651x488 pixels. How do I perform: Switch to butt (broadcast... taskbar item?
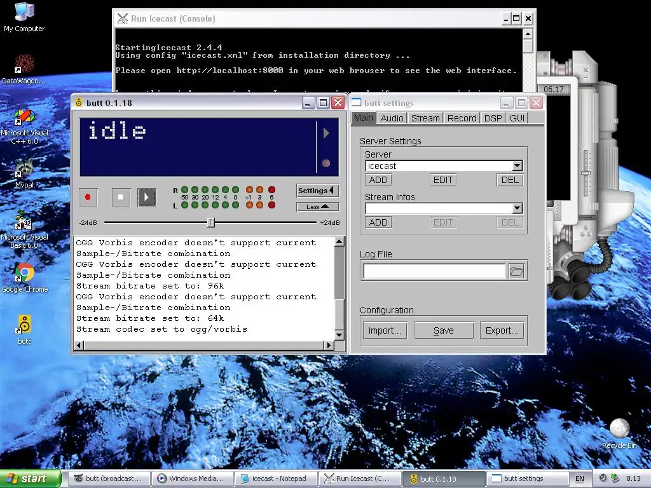pos(109,478)
